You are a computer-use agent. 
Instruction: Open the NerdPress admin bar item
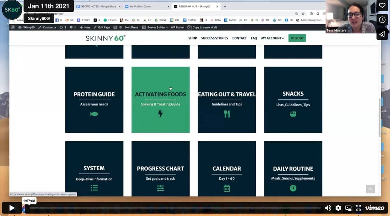tap(132, 27)
